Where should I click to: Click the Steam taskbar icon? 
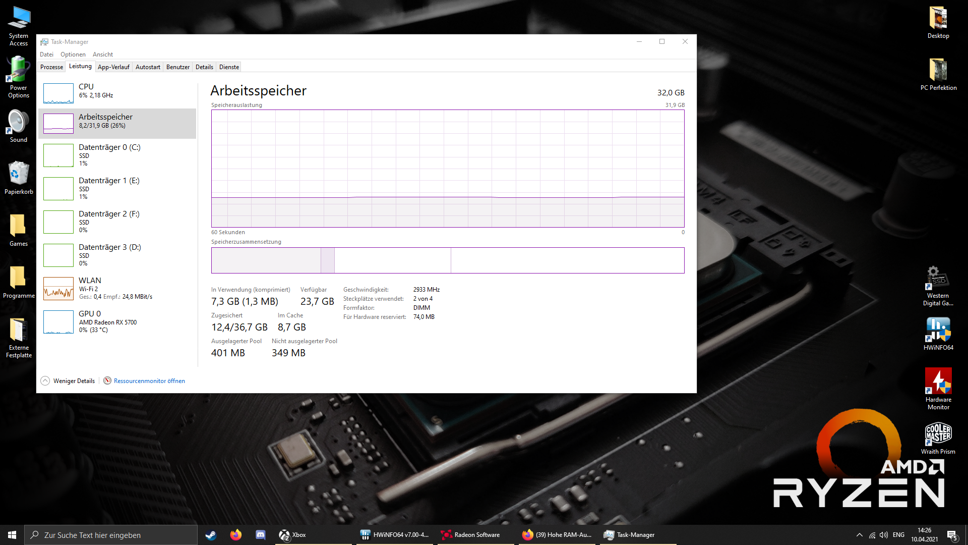[x=211, y=535]
